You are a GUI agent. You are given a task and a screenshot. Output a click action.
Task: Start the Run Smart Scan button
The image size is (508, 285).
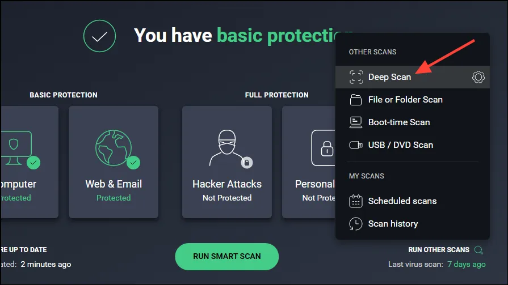click(227, 257)
